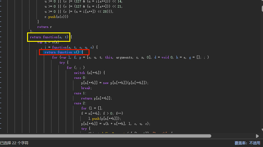Screen dimensions: 263x147
Task: Click the 'return function(e, t) {' line
Action: (x=51, y=37)
